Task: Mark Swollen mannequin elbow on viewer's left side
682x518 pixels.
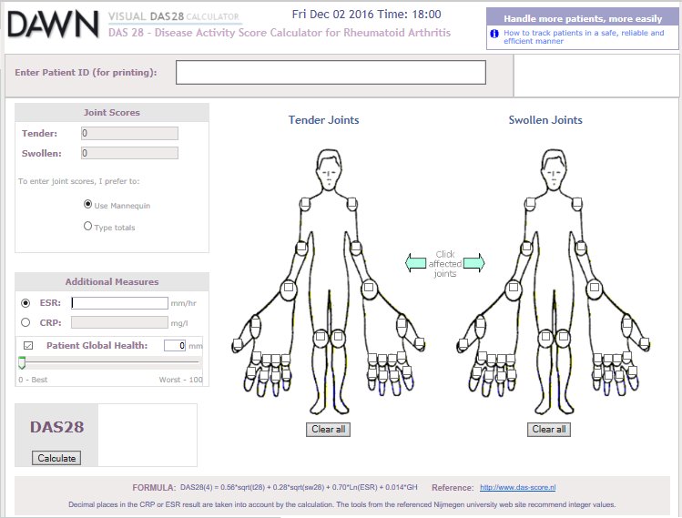Action: point(526,248)
